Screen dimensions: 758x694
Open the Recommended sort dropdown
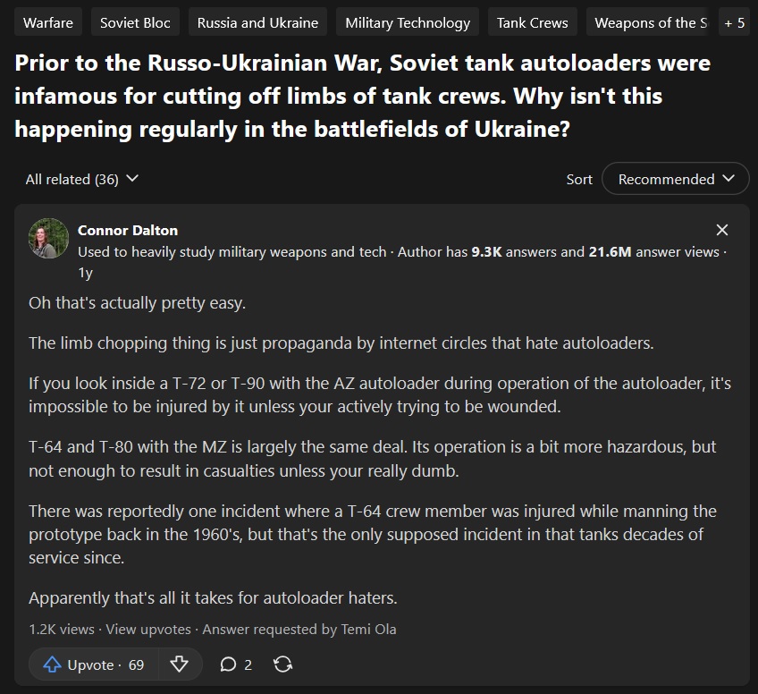[x=675, y=179]
